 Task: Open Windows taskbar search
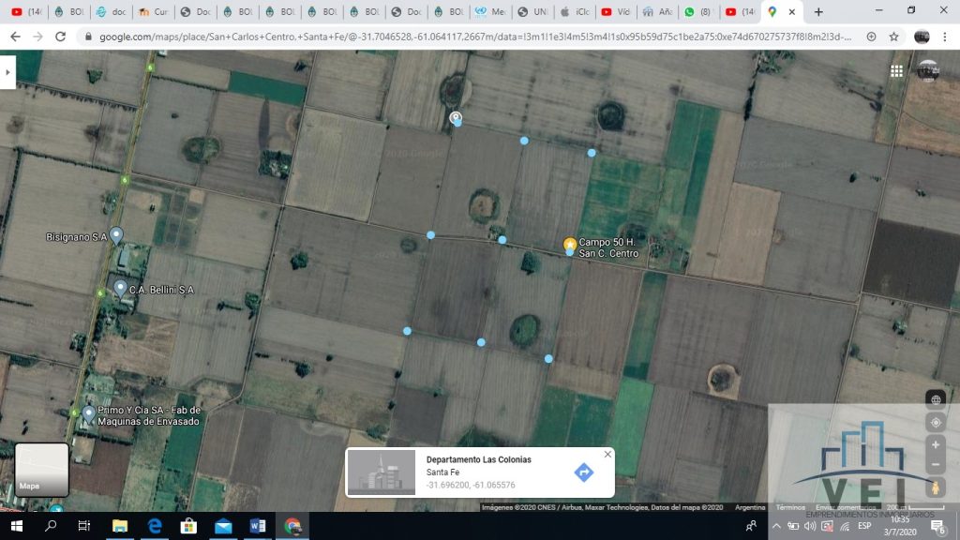pyautogui.click(x=51, y=526)
